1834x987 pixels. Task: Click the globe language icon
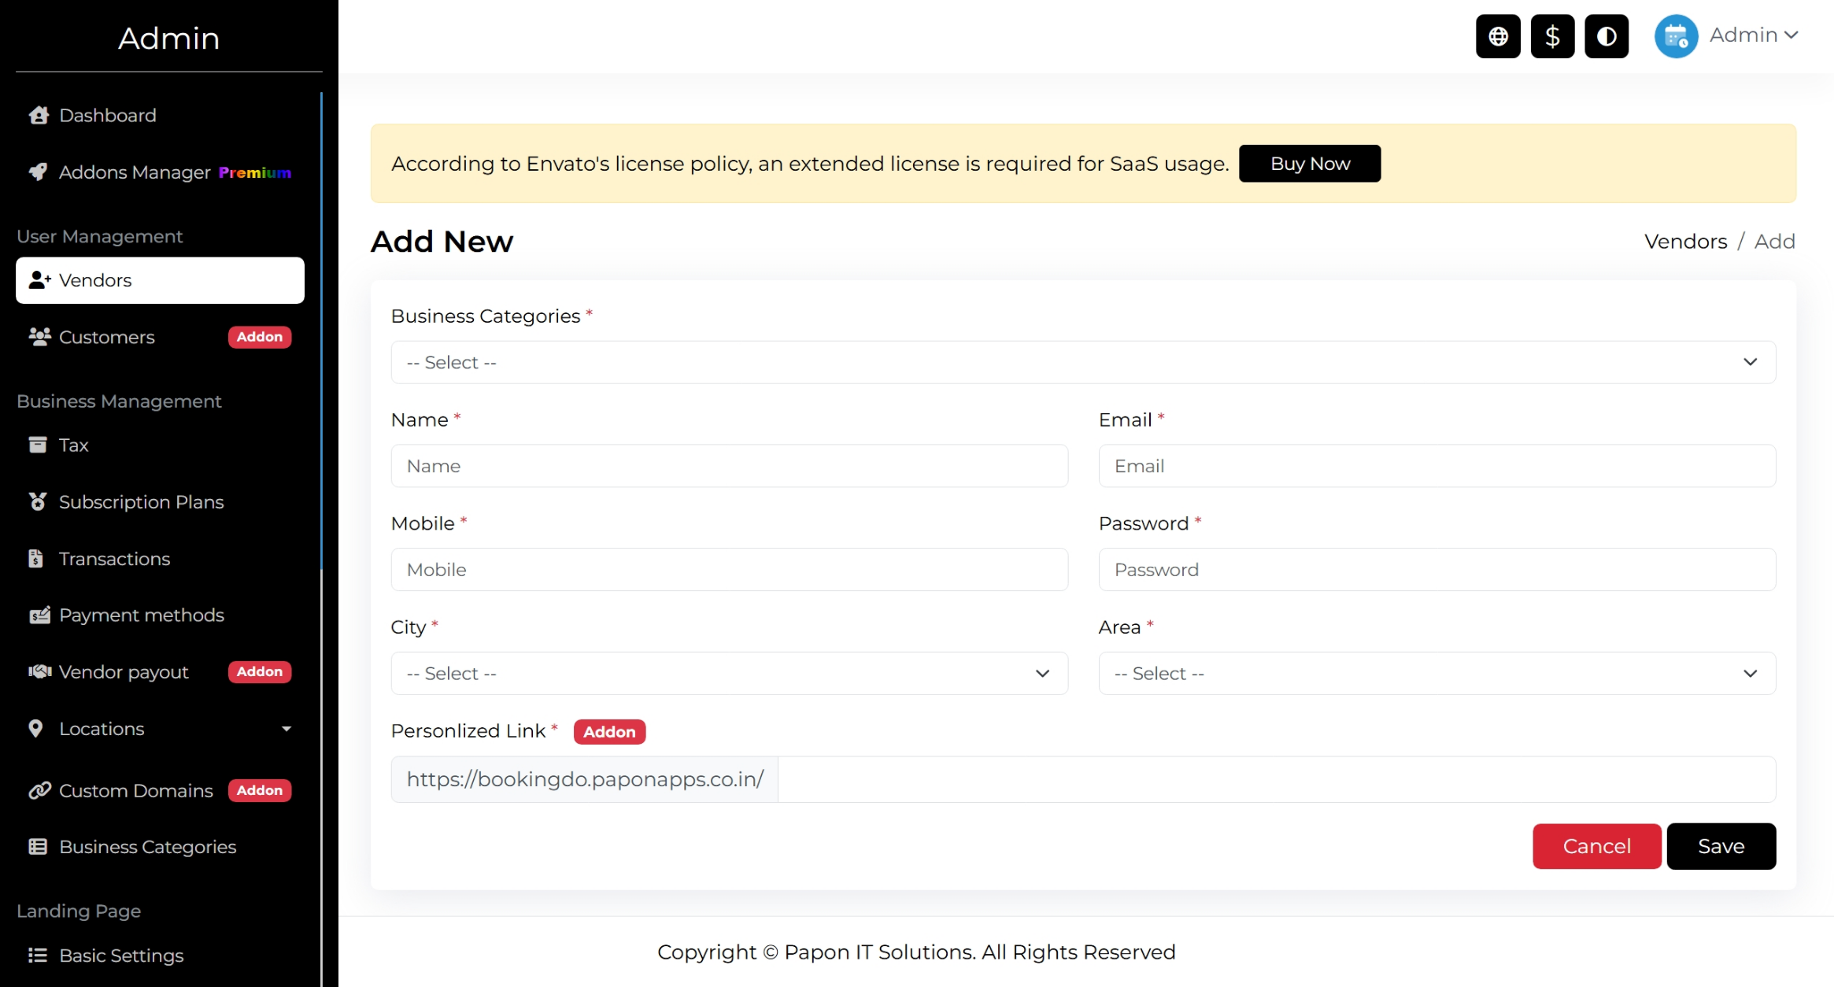[x=1497, y=36]
